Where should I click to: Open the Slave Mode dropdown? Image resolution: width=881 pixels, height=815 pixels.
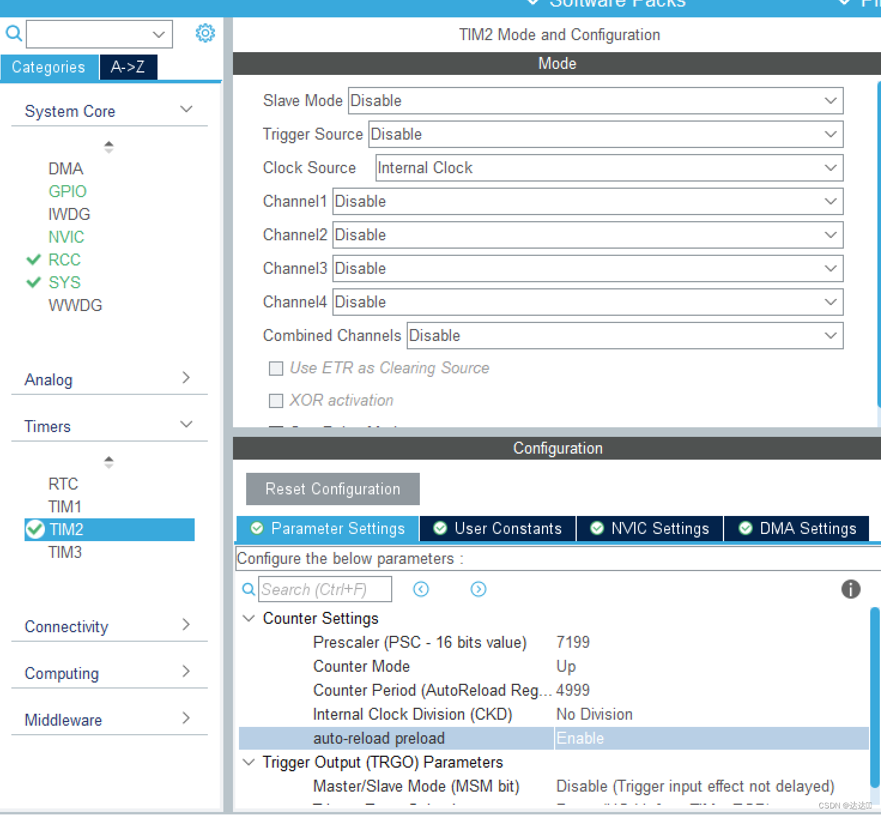[x=830, y=101]
